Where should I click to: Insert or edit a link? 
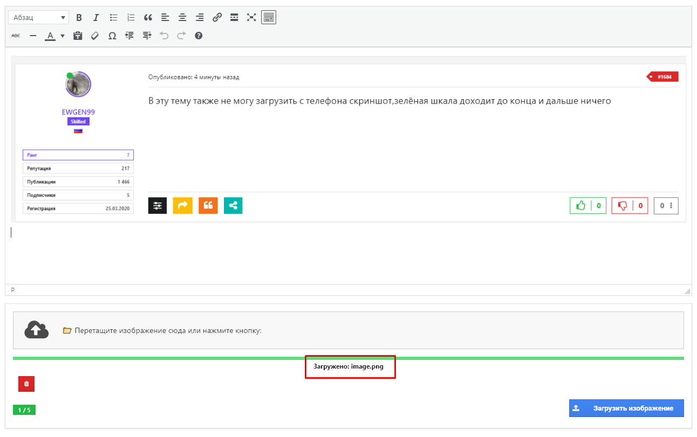217,17
